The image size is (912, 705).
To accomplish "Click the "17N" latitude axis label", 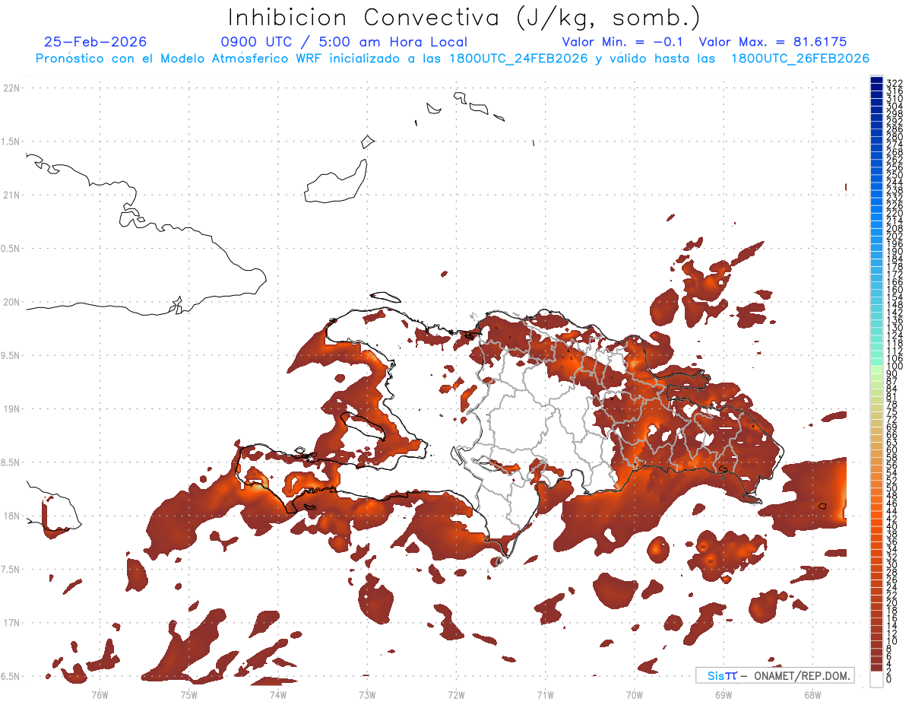I will pyautogui.click(x=11, y=623).
